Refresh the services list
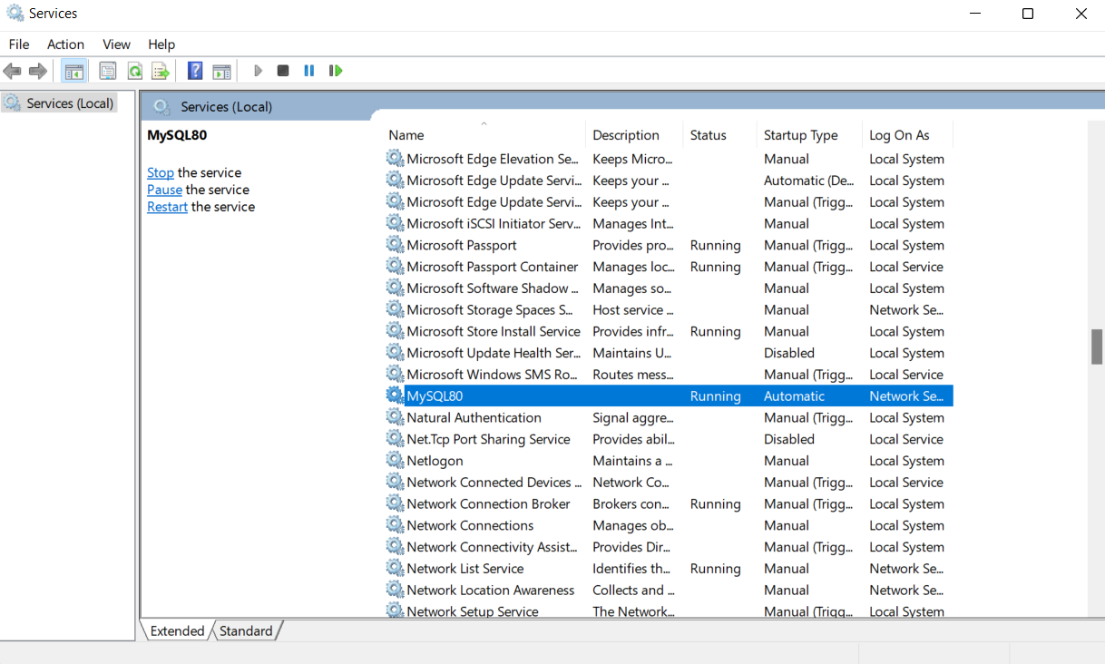 pyautogui.click(x=134, y=70)
